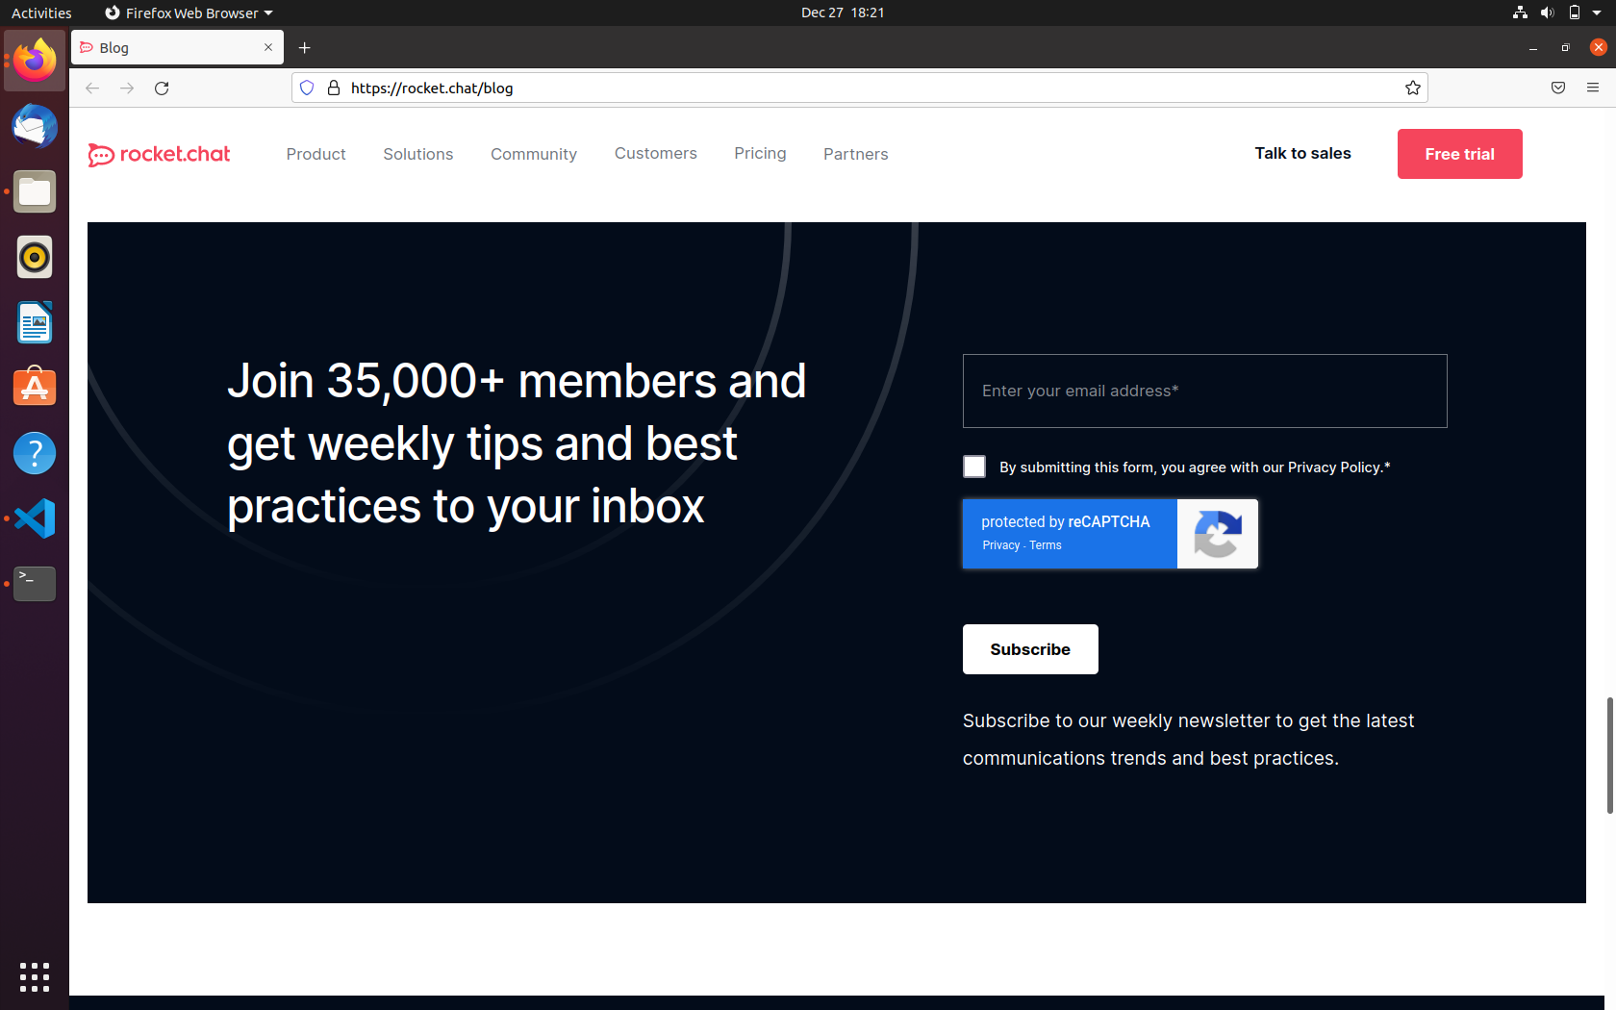Go back using the back arrow
This screenshot has height=1010, width=1616.
(91, 88)
